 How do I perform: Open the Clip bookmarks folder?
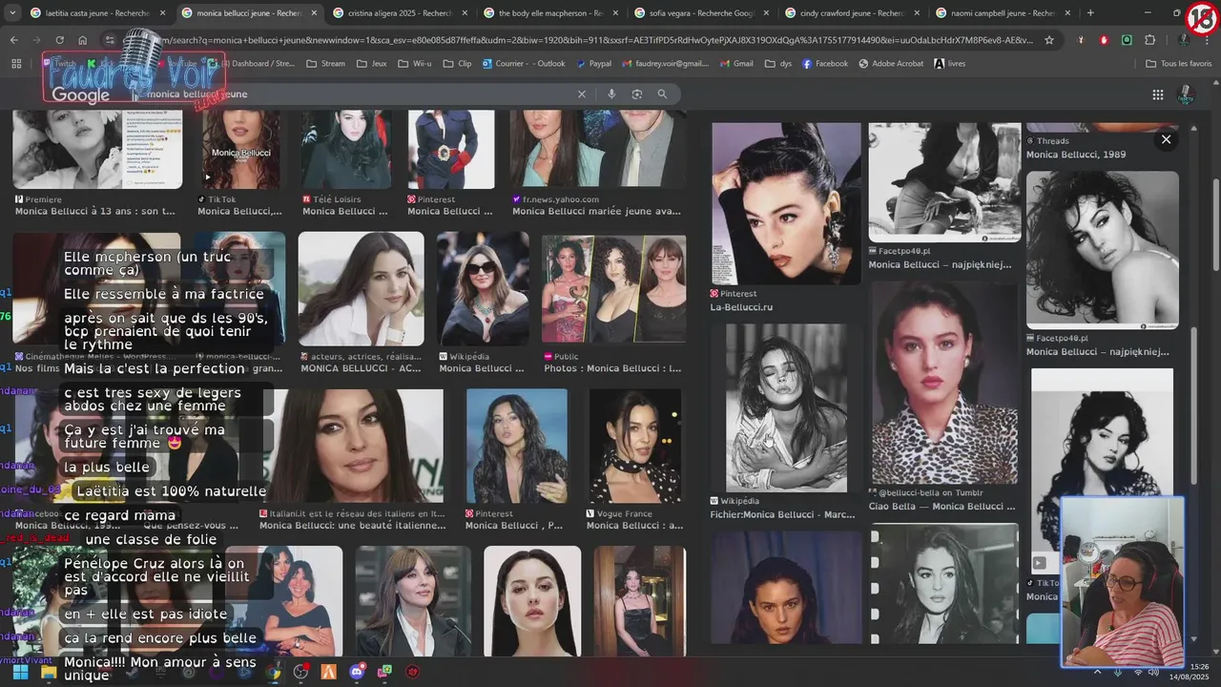pos(457,64)
